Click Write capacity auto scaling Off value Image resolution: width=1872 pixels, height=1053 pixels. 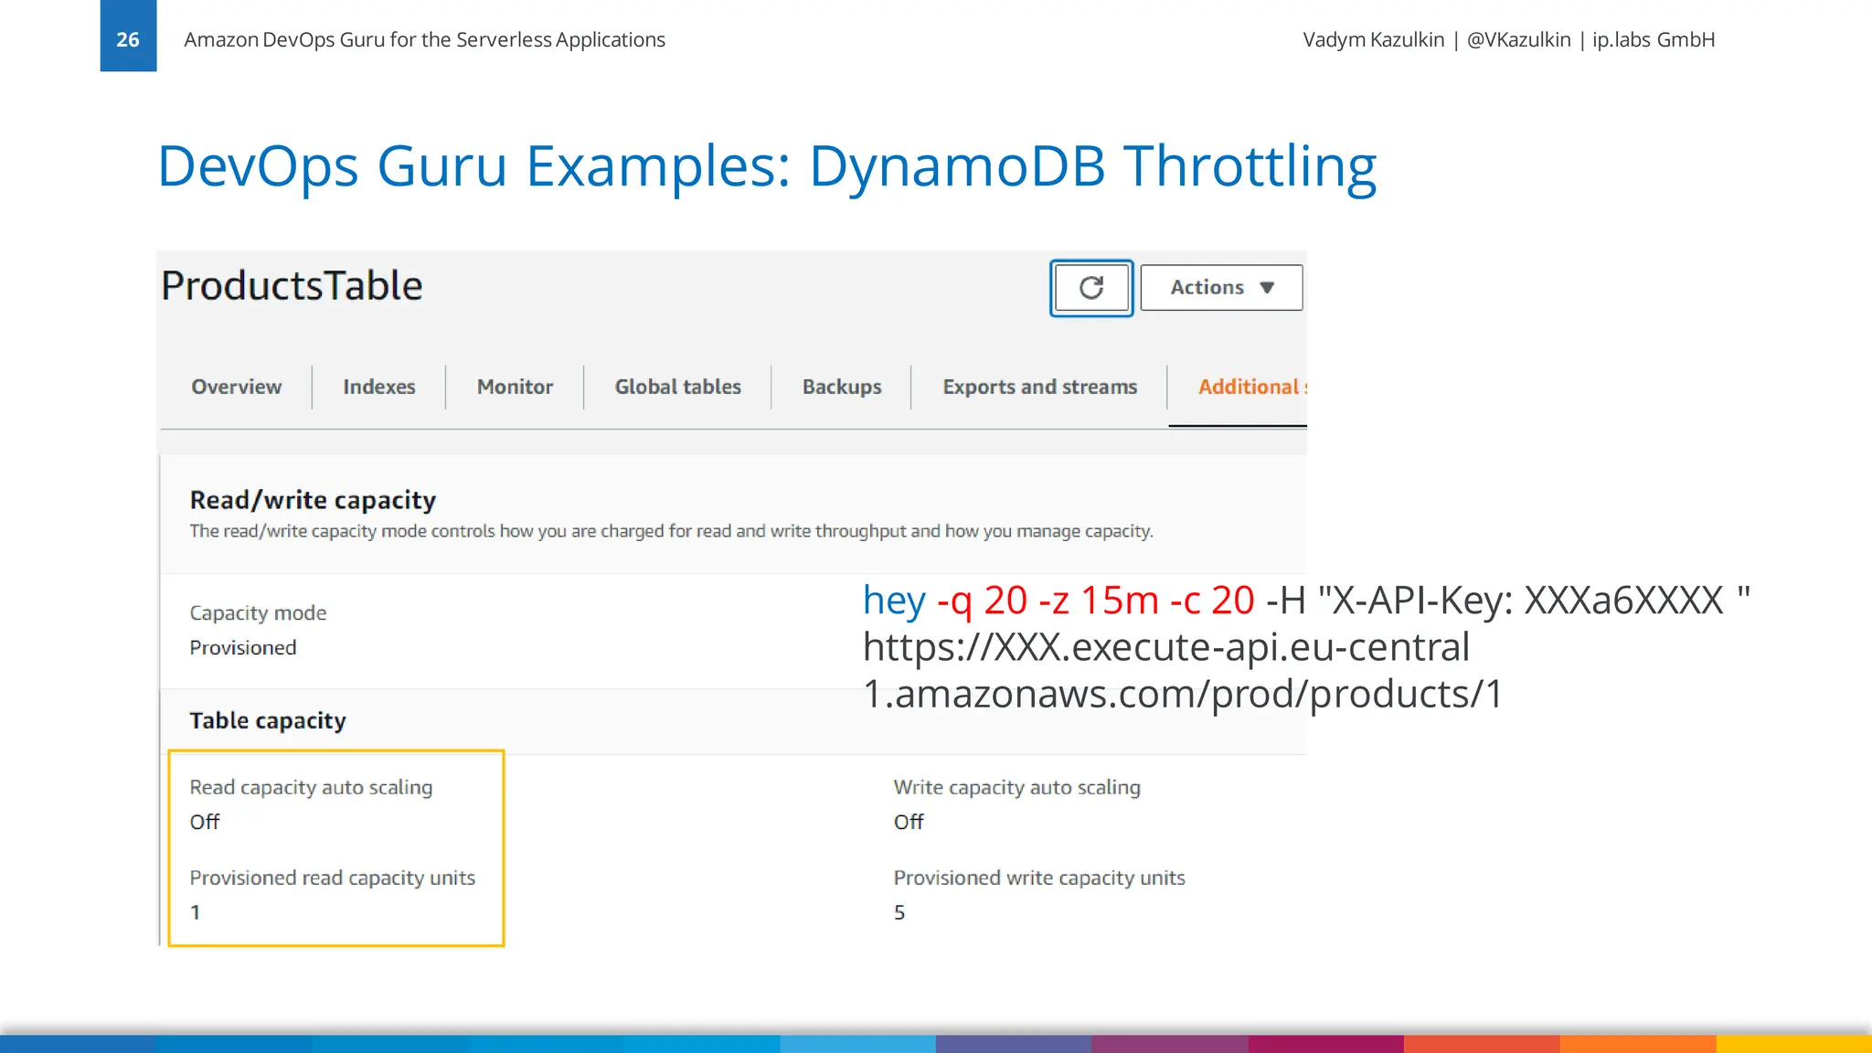tap(909, 822)
